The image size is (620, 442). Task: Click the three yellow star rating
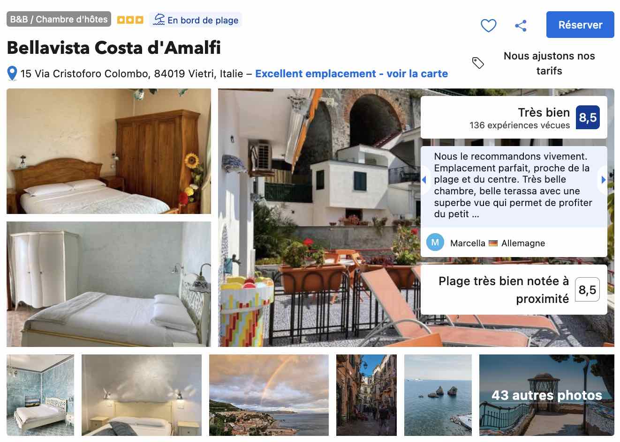tap(130, 20)
